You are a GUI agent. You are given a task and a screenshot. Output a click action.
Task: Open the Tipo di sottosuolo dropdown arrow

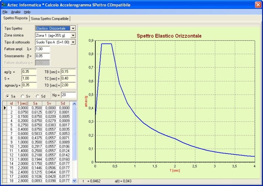tap(73, 42)
